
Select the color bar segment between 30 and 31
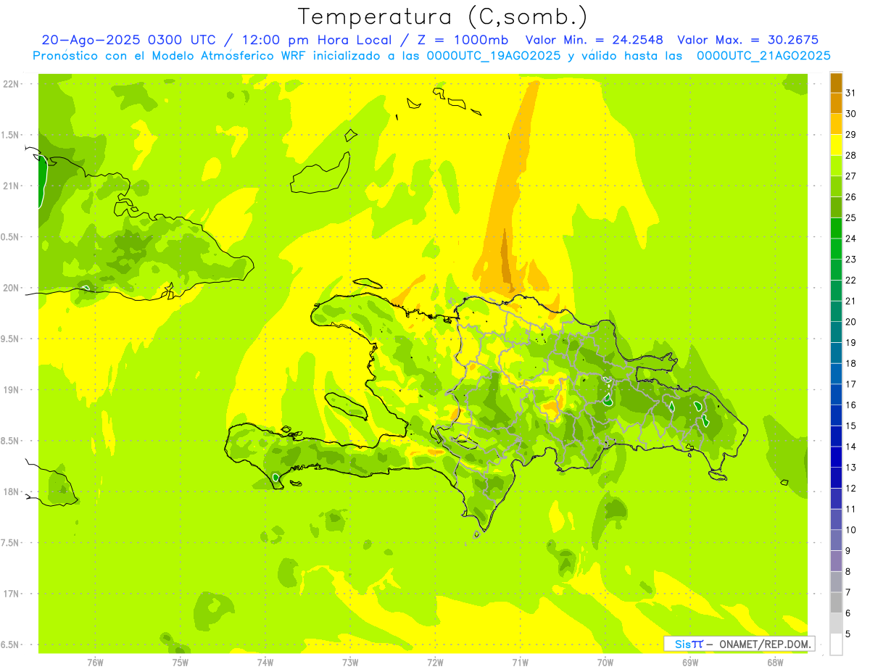pos(836,104)
